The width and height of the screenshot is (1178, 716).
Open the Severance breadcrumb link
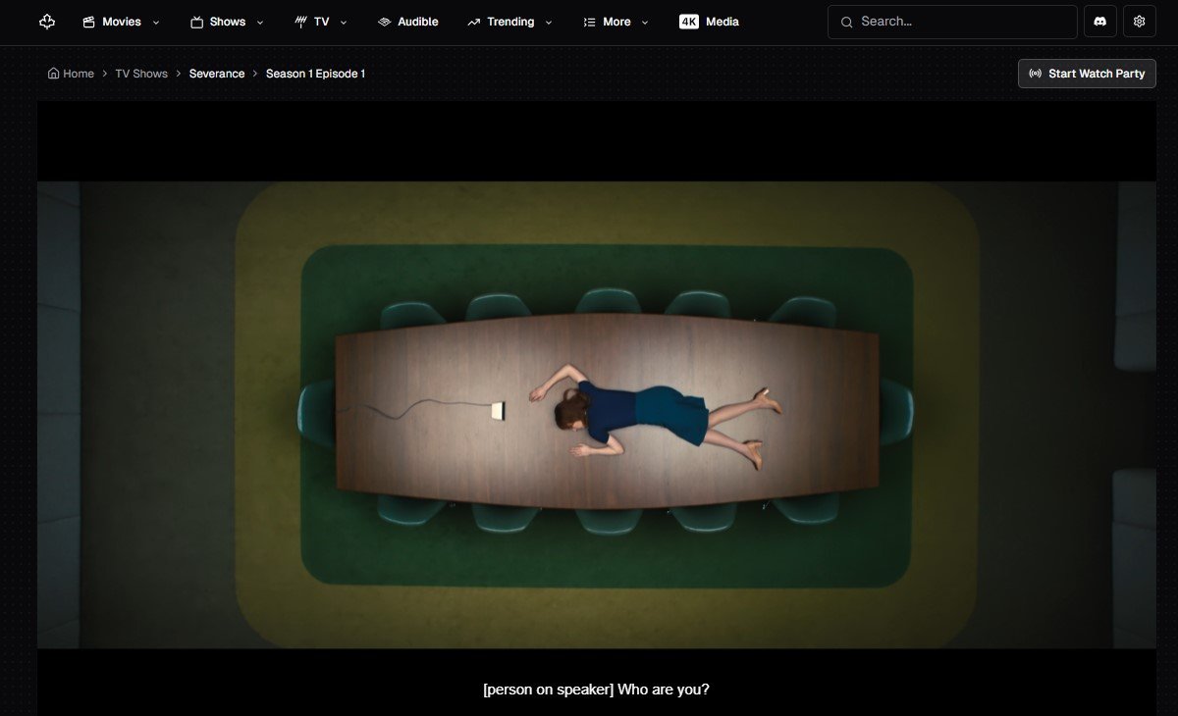point(217,74)
